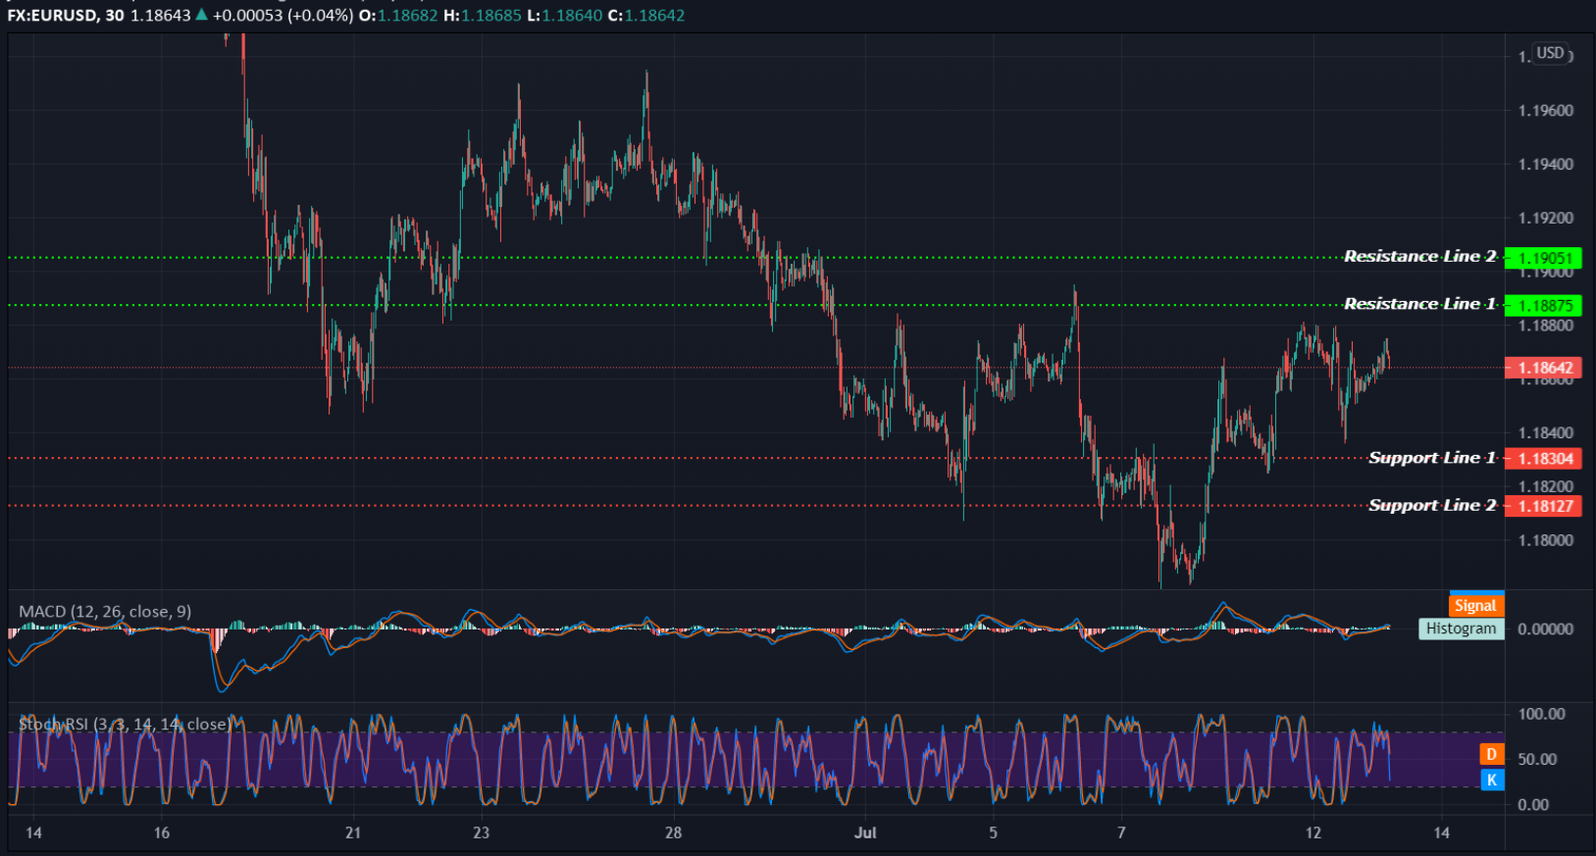
Task: Click the 30 interval value in header
Action: 115,16
